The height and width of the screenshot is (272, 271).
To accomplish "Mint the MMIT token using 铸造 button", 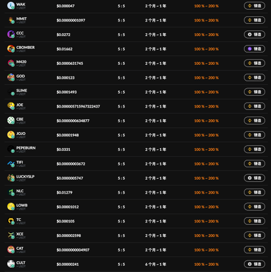I will [254, 20].
